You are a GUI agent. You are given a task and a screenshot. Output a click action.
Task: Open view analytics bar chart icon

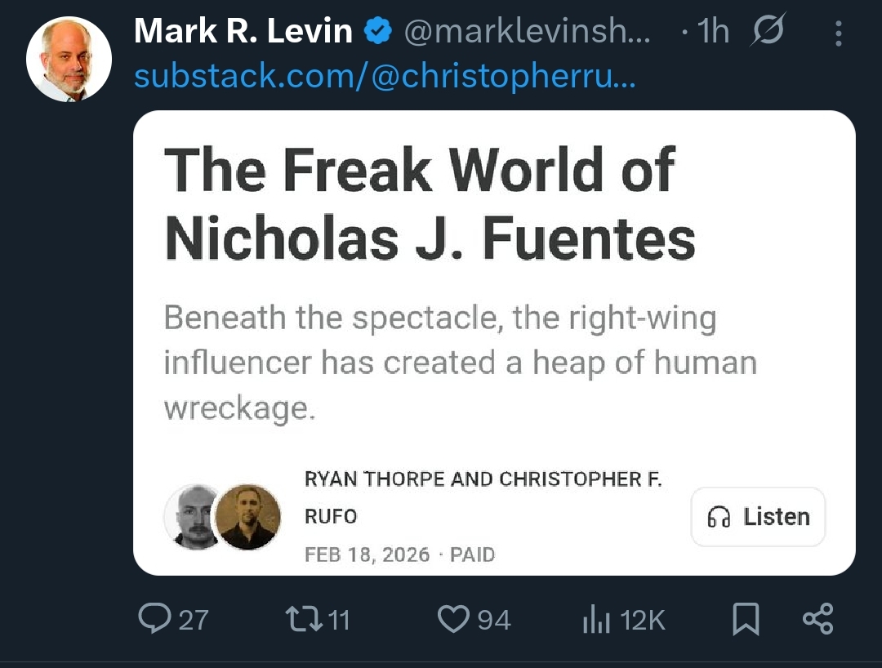click(x=595, y=621)
